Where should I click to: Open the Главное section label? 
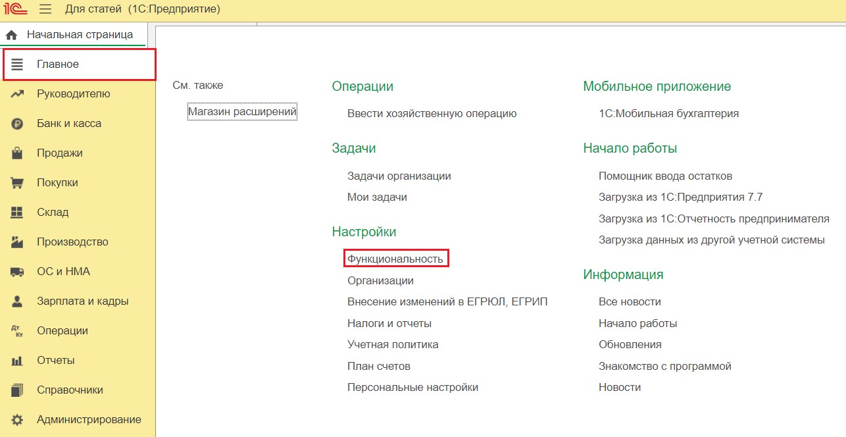tap(58, 64)
